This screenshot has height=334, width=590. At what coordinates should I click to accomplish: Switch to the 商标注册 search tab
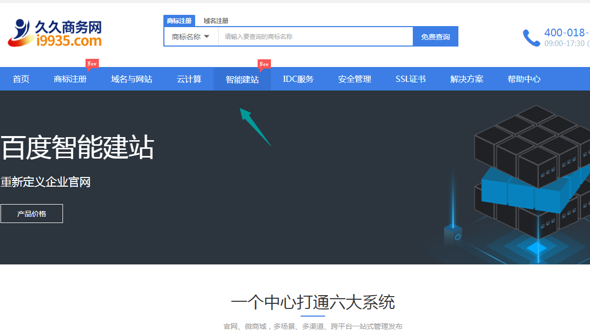coord(179,20)
